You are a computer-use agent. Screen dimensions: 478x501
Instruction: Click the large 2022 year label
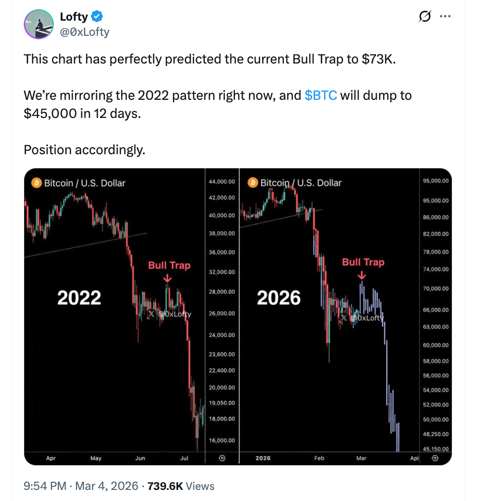point(79,298)
